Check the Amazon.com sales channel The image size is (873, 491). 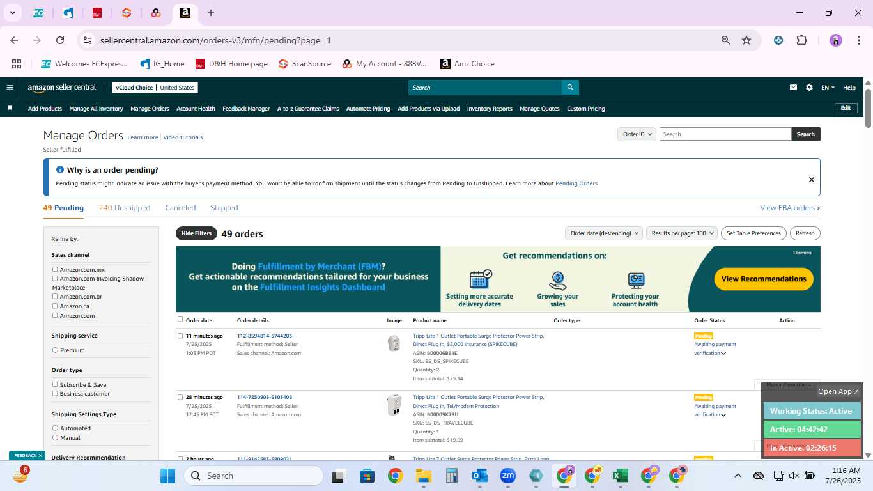[x=55, y=315]
